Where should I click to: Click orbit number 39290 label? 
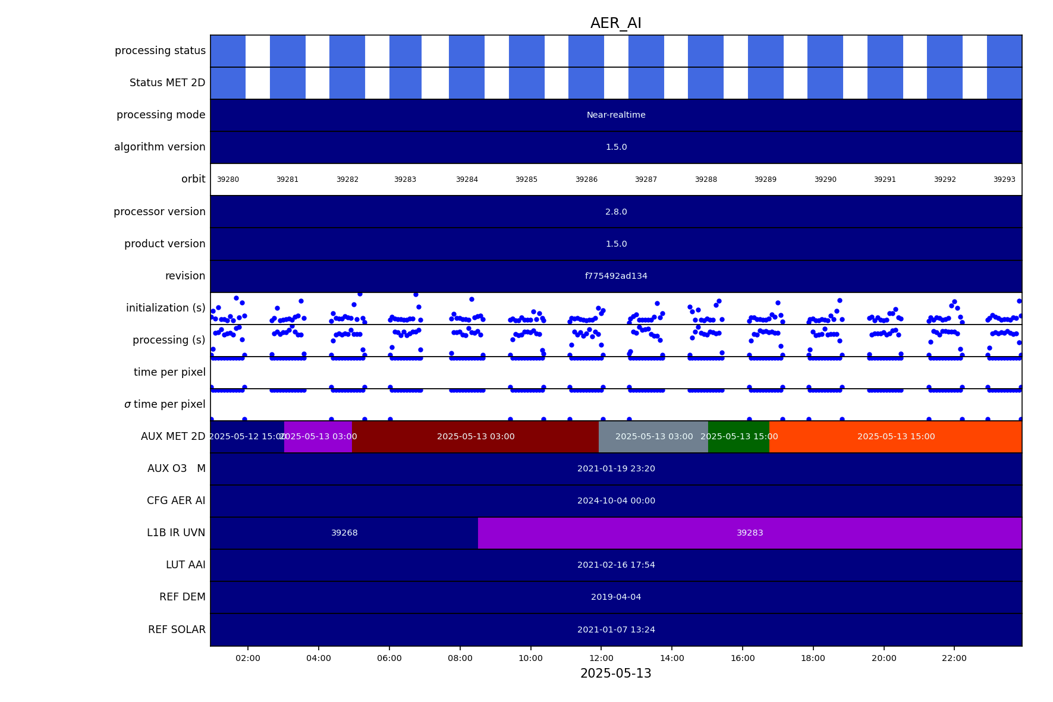click(825, 180)
